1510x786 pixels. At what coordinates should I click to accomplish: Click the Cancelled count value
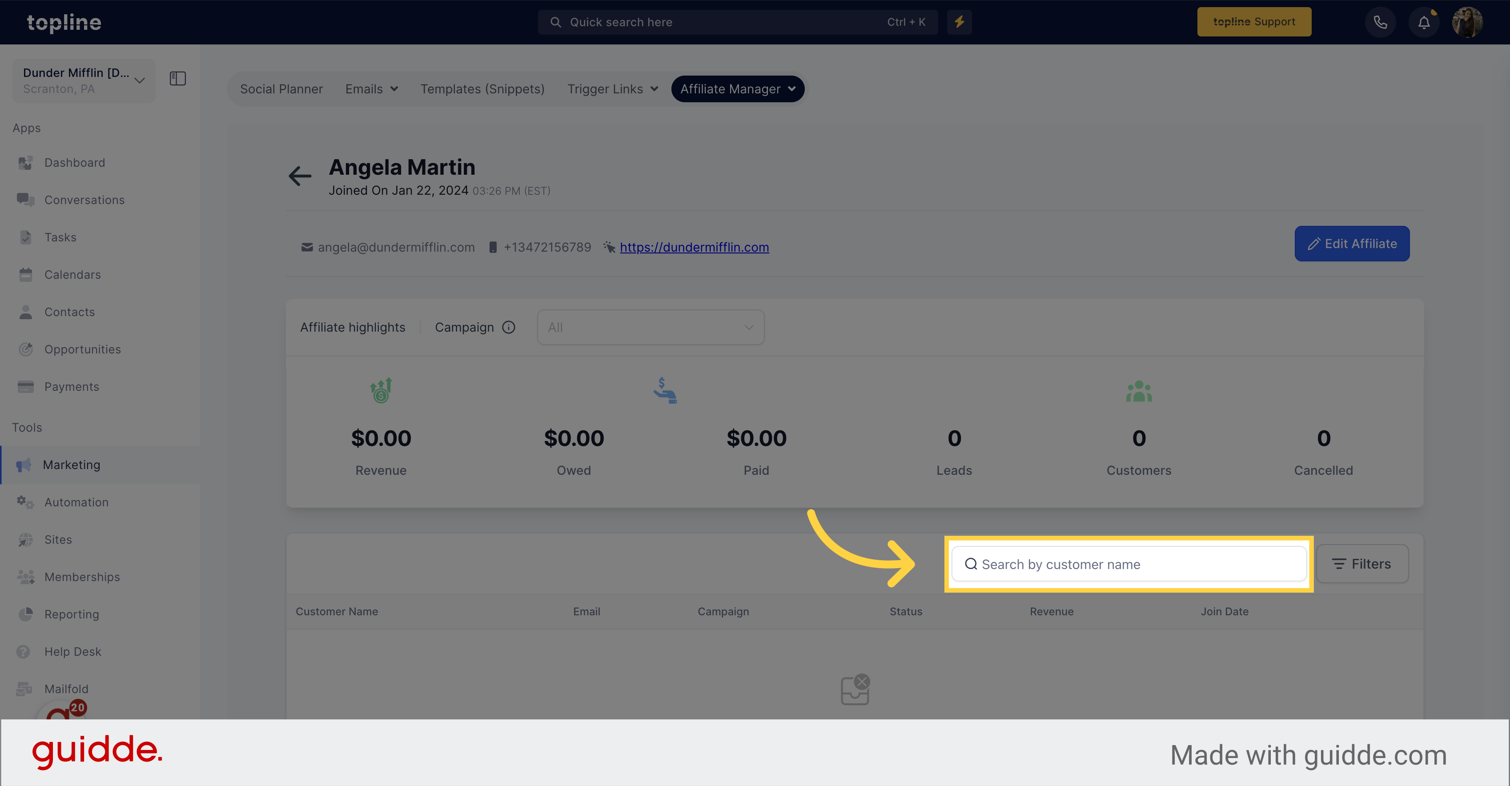click(1324, 438)
